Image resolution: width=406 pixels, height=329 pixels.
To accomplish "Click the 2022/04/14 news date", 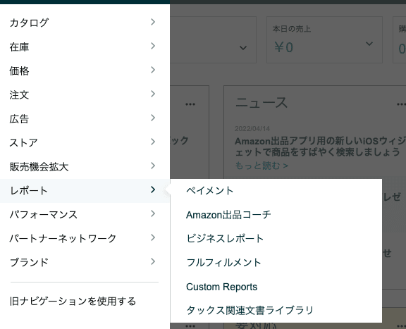I will 252,129.
